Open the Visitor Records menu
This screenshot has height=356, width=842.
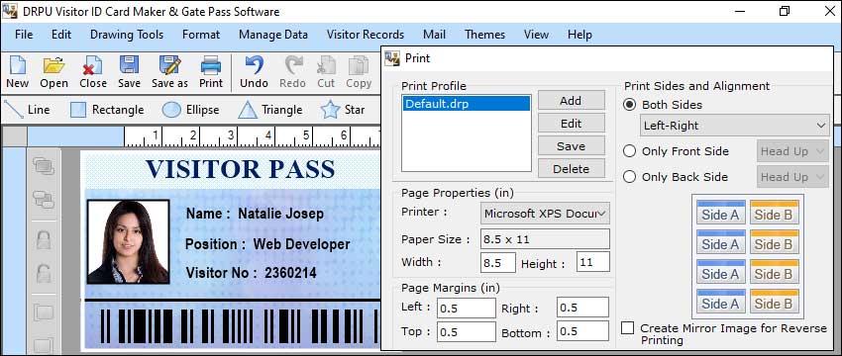pos(366,35)
